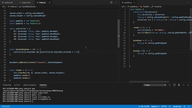This screenshot has height=108, width=192.
Task: Click 'paddle2.moveDown' on line 24
Action: (50, 39)
